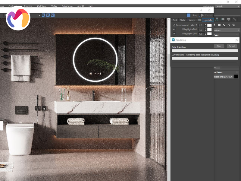Select the Space Warps waves icon
The width and height of the screenshot is (241, 181).
[x=229, y=25]
